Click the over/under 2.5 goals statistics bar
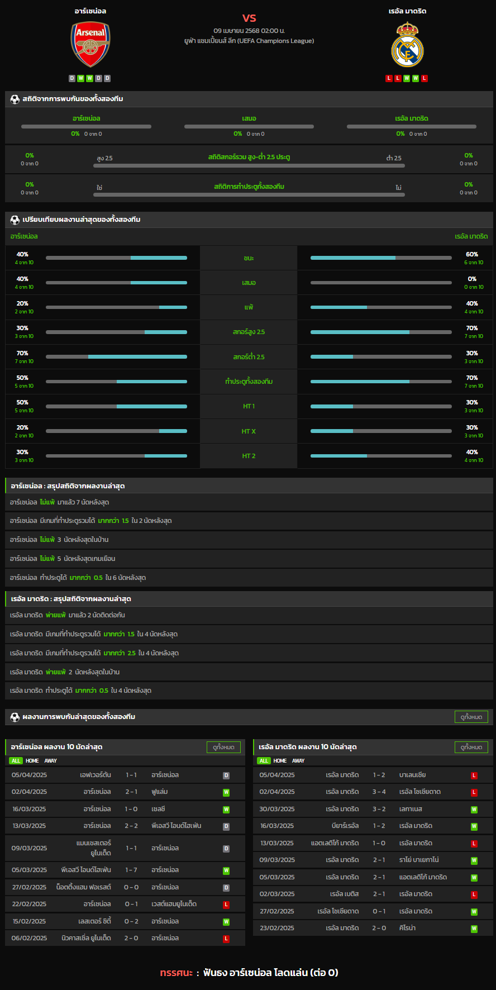 (x=249, y=166)
